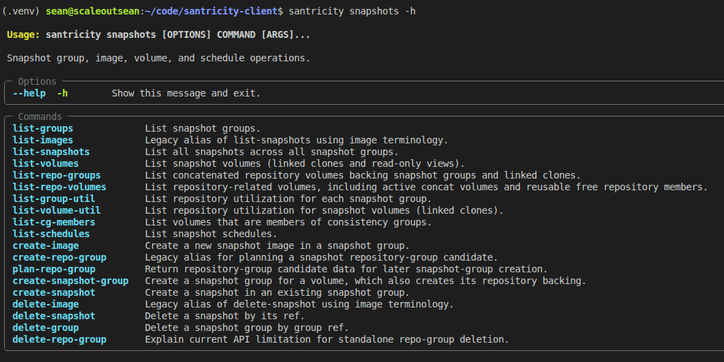Select the list-snapshots command text
724x362 pixels.
point(51,152)
